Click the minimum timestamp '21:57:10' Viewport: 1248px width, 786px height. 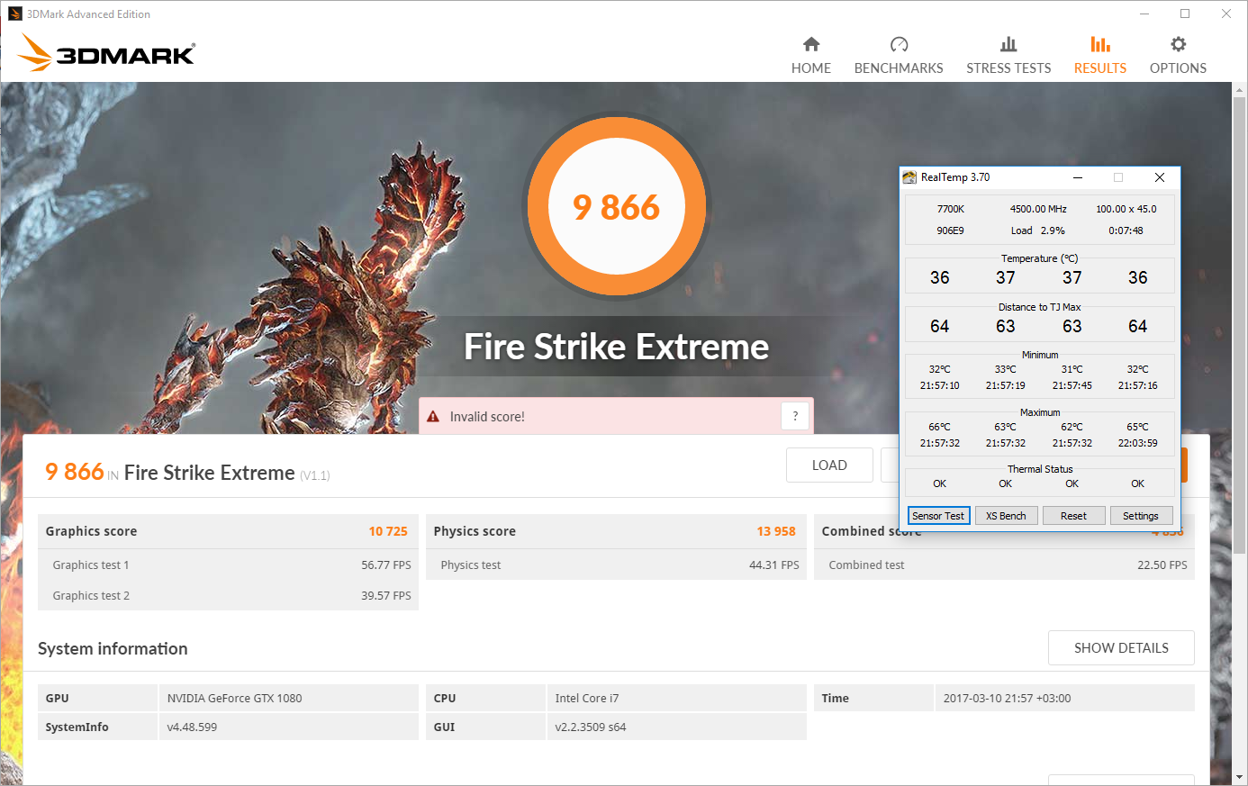tap(940, 385)
